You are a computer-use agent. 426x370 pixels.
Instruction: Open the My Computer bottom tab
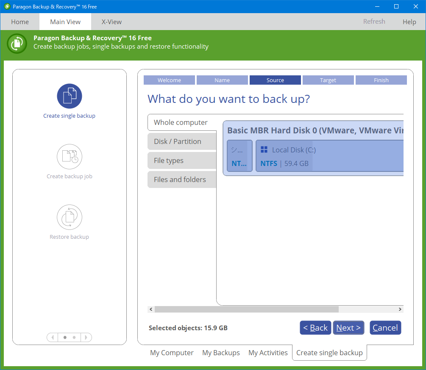point(172,353)
